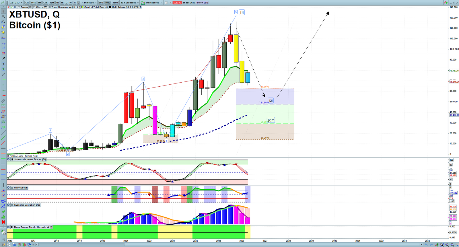Set history to 5kU
The width and height of the screenshot is (459, 247).
tap(101, 3)
